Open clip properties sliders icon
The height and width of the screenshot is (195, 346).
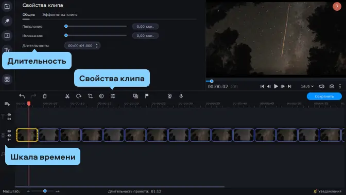click(113, 96)
